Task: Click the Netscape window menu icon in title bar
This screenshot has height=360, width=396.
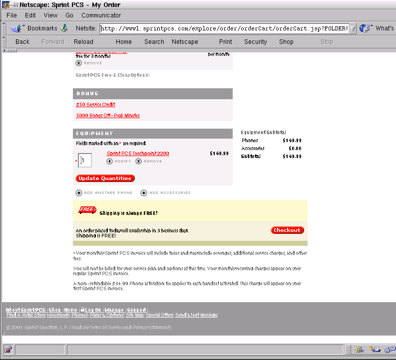Action: (5, 5)
